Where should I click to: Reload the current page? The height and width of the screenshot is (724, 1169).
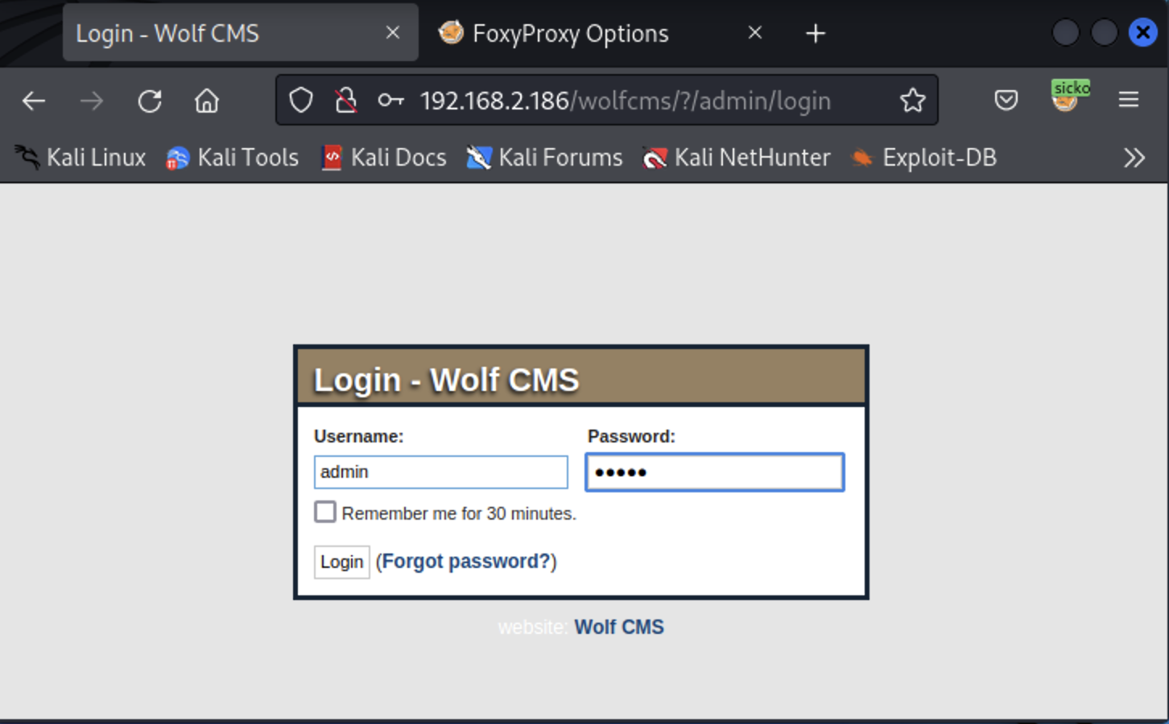point(150,101)
